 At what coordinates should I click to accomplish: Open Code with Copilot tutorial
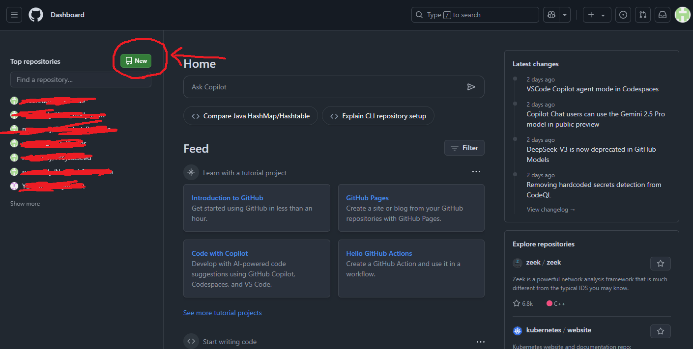coord(220,253)
